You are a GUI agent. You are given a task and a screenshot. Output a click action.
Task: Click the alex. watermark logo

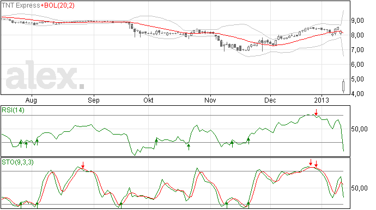pos(45,75)
